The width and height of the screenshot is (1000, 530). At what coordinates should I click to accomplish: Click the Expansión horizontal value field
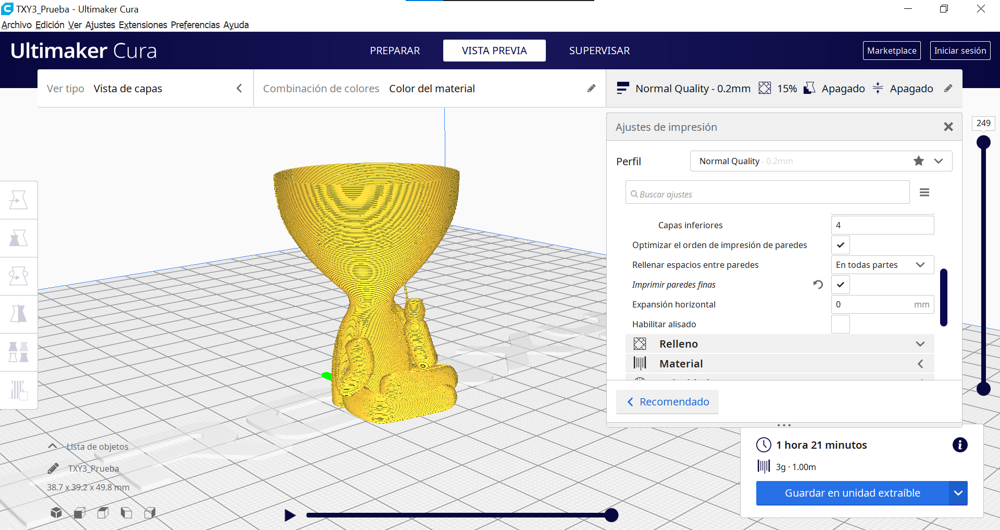(882, 304)
